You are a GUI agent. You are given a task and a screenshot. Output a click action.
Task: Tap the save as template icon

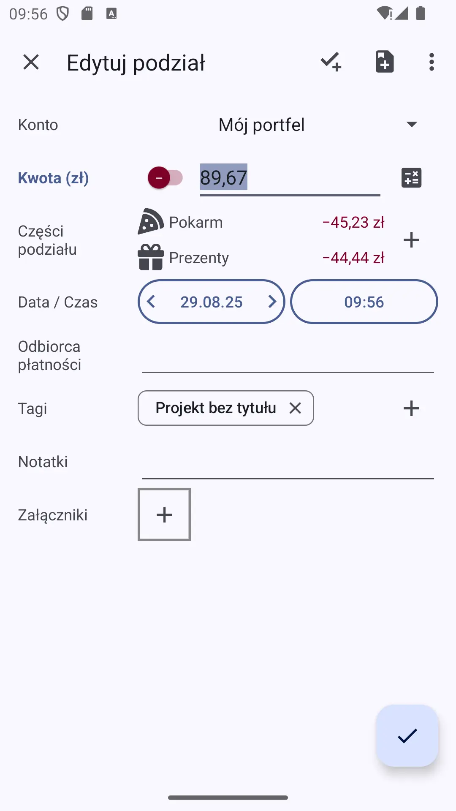click(385, 62)
